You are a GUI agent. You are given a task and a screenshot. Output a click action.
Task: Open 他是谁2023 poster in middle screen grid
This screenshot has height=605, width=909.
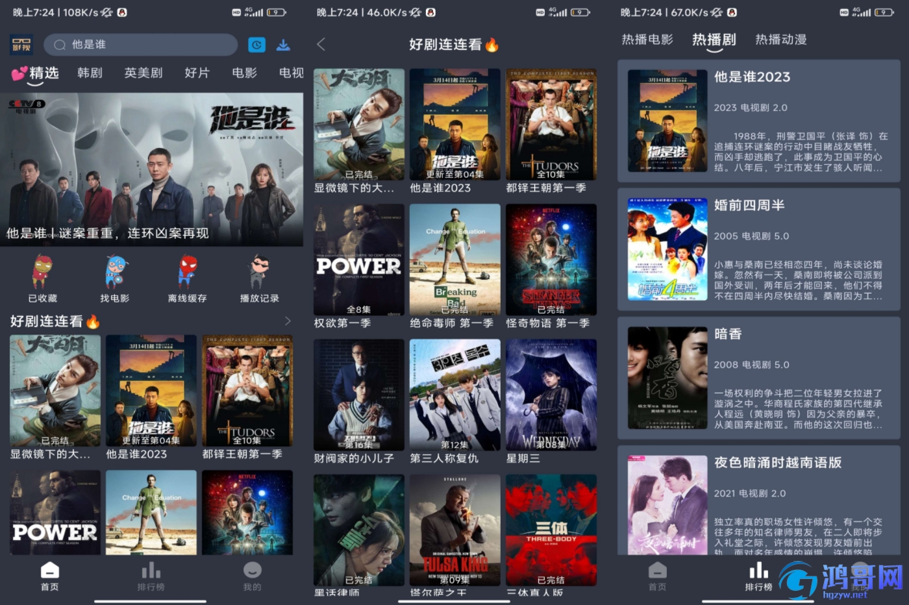click(x=455, y=125)
